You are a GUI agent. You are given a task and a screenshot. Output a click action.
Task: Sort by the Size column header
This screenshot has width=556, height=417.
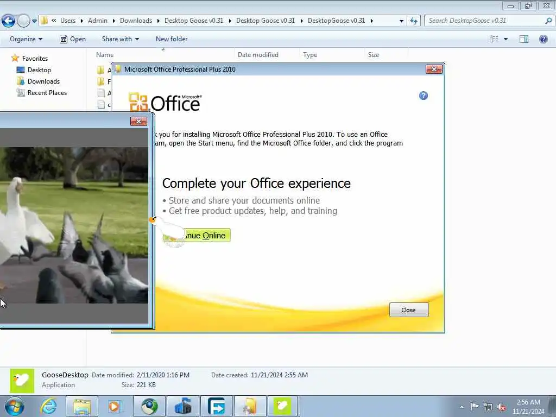click(x=374, y=55)
